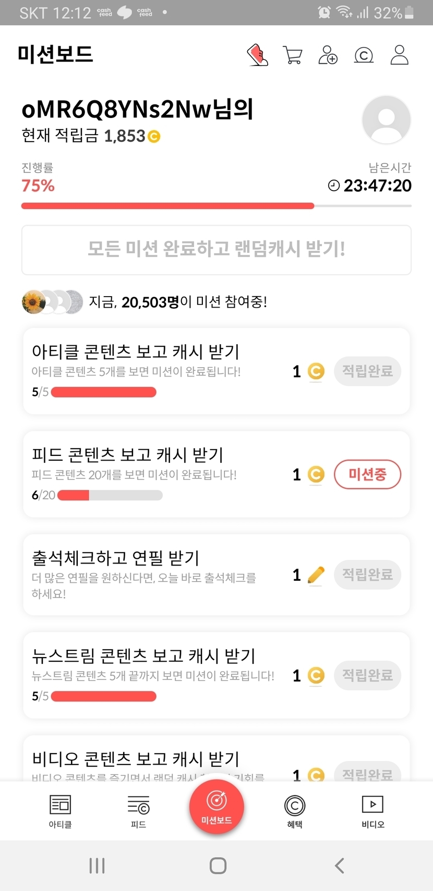Open the 비디오 tab
433x891 pixels.
click(x=372, y=811)
